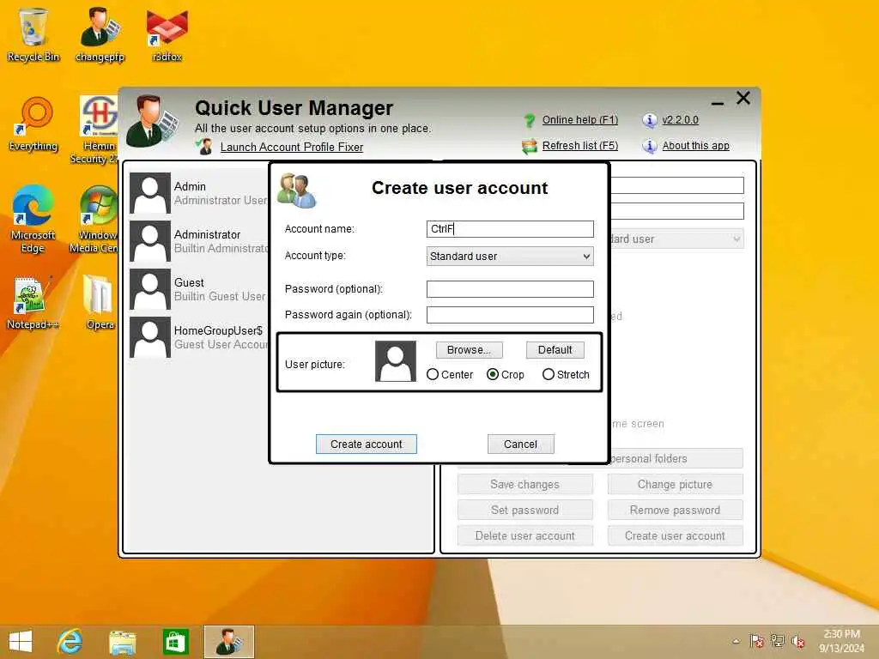Click the Remove password button
879x659 pixels.
(x=675, y=510)
